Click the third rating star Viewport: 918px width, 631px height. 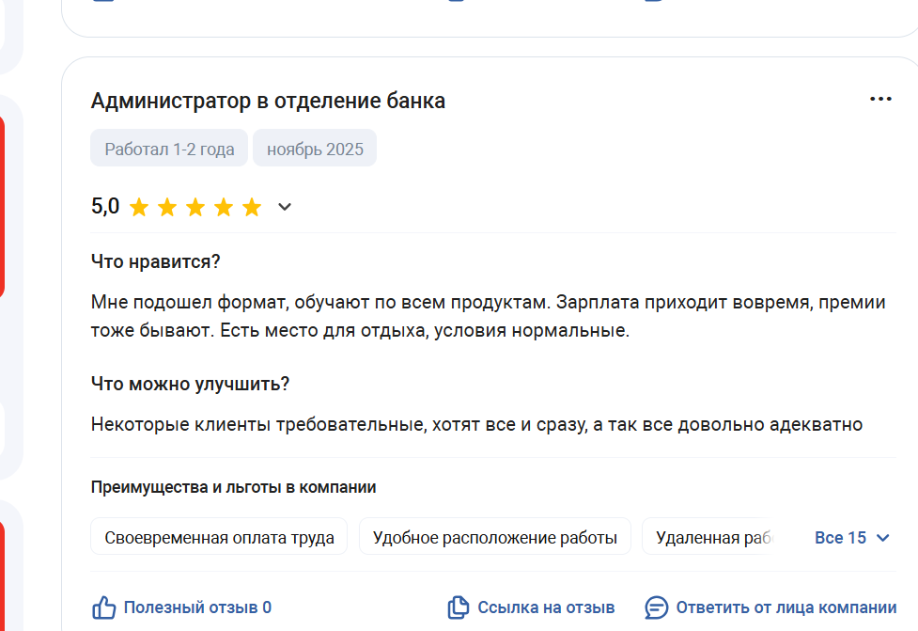click(x=195, y=207)
